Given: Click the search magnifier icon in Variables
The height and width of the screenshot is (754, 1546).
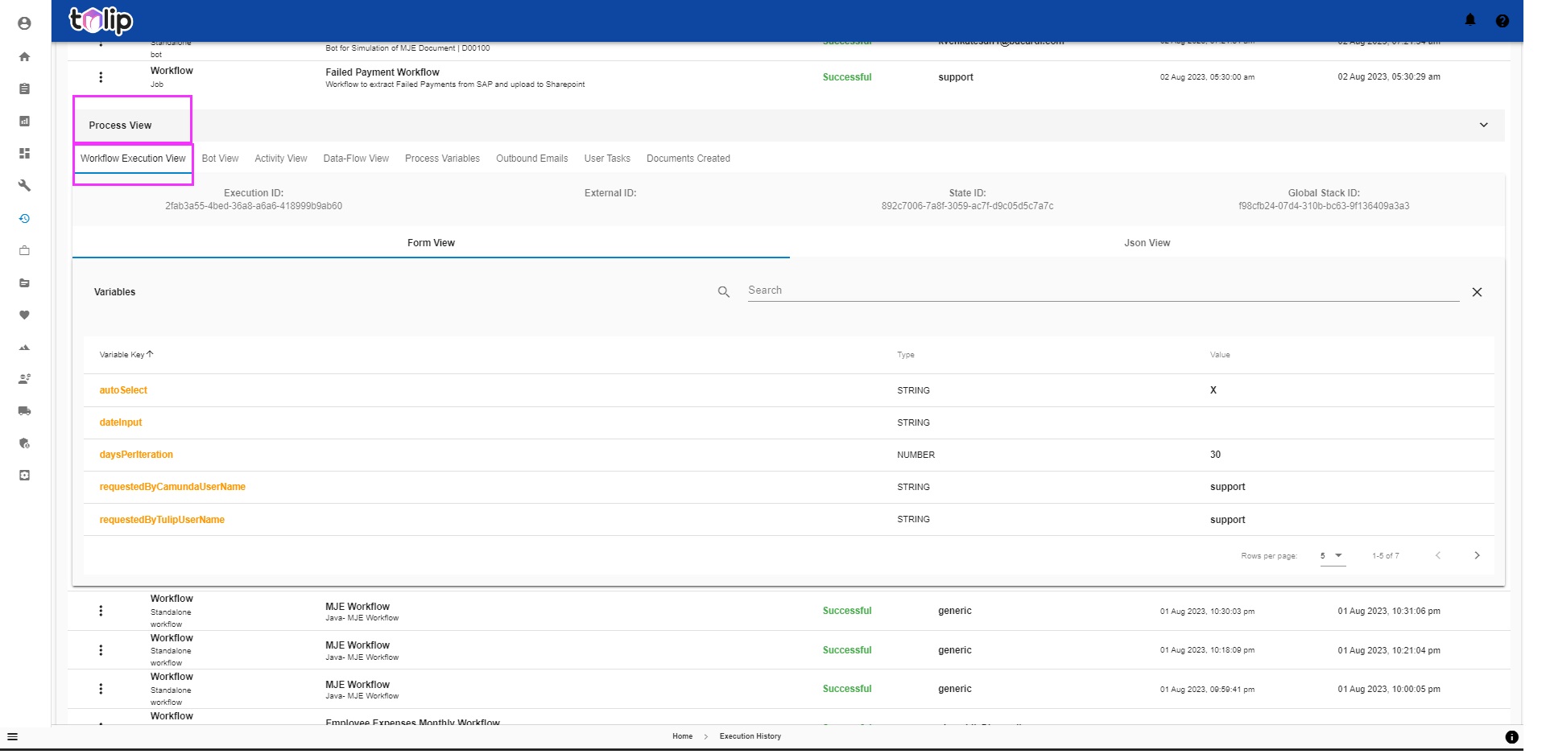Looking at the screenshot, I should click(x=723, y=292).
